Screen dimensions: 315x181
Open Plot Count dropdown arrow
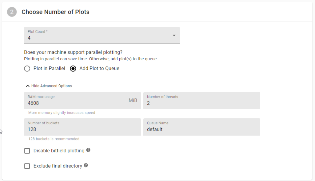pyautogui.click(x=174, y=35)
